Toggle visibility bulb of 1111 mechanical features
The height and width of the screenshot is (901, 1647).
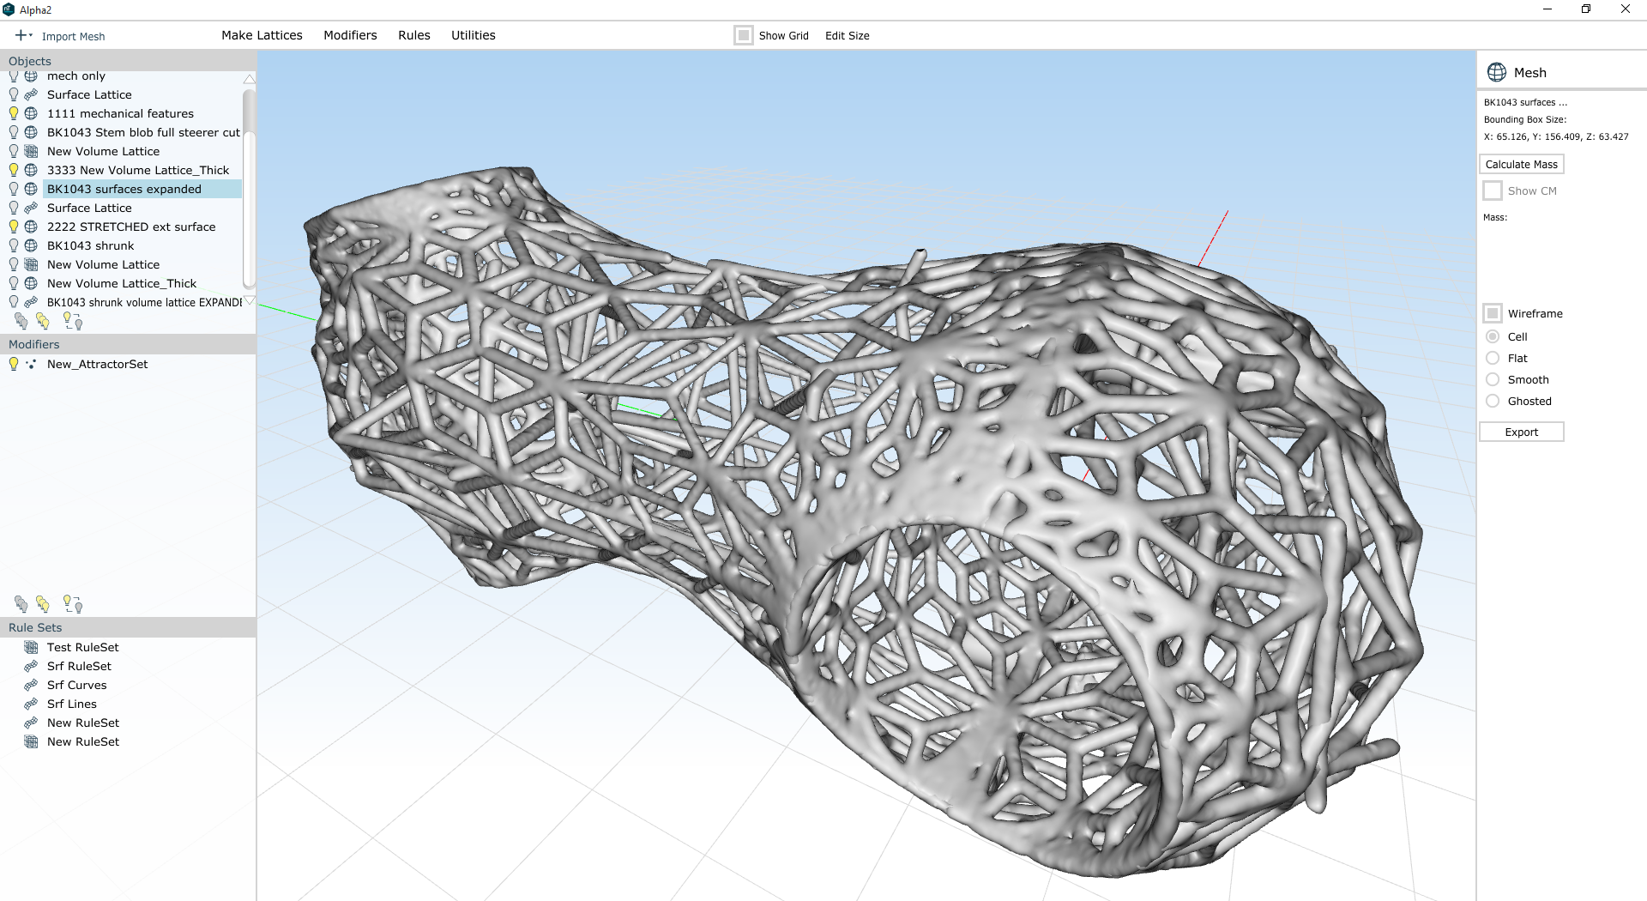pos(14,113)
